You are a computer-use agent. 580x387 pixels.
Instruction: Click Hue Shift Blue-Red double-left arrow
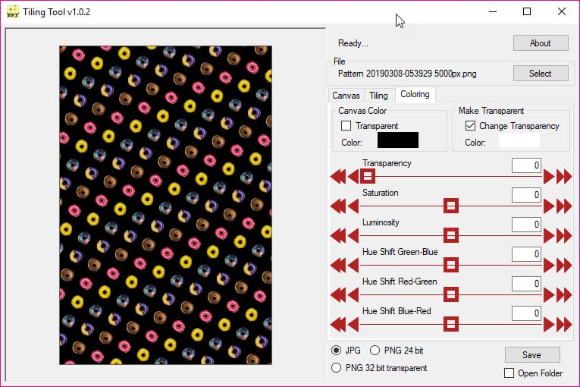[338, 325]
